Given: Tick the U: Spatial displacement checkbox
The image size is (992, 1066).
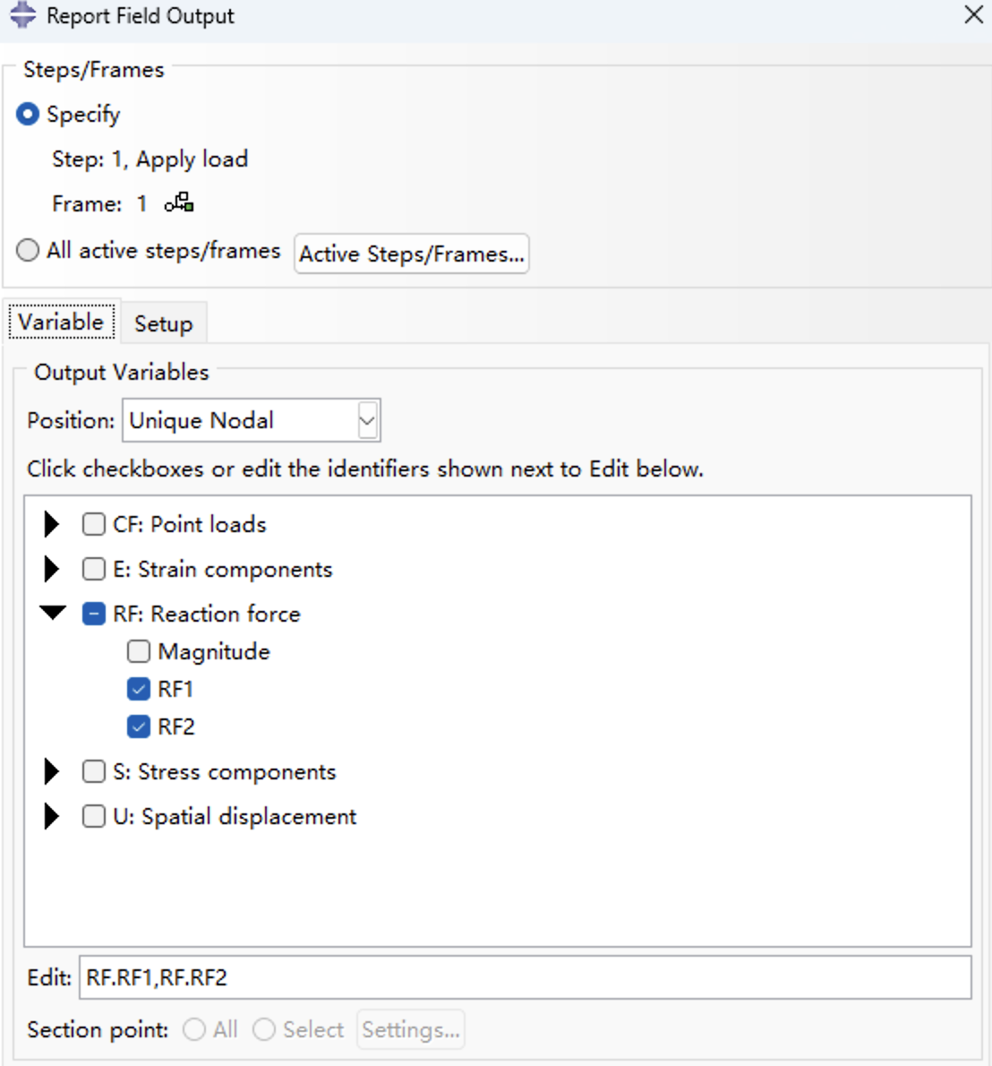Looking at the screenshot, I should (x=94, y=816).
